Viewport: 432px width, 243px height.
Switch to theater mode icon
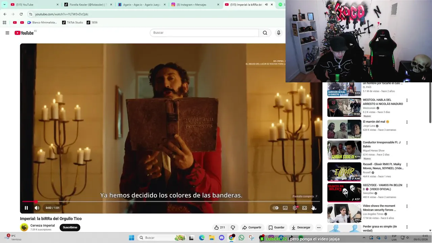(x=304, y=208)
